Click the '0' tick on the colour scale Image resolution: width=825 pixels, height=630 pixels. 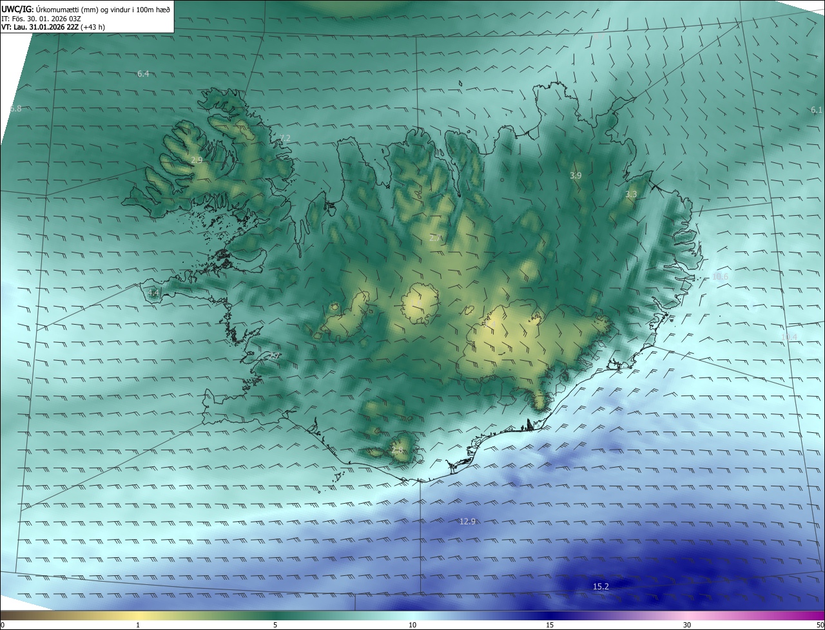point(3,625)
